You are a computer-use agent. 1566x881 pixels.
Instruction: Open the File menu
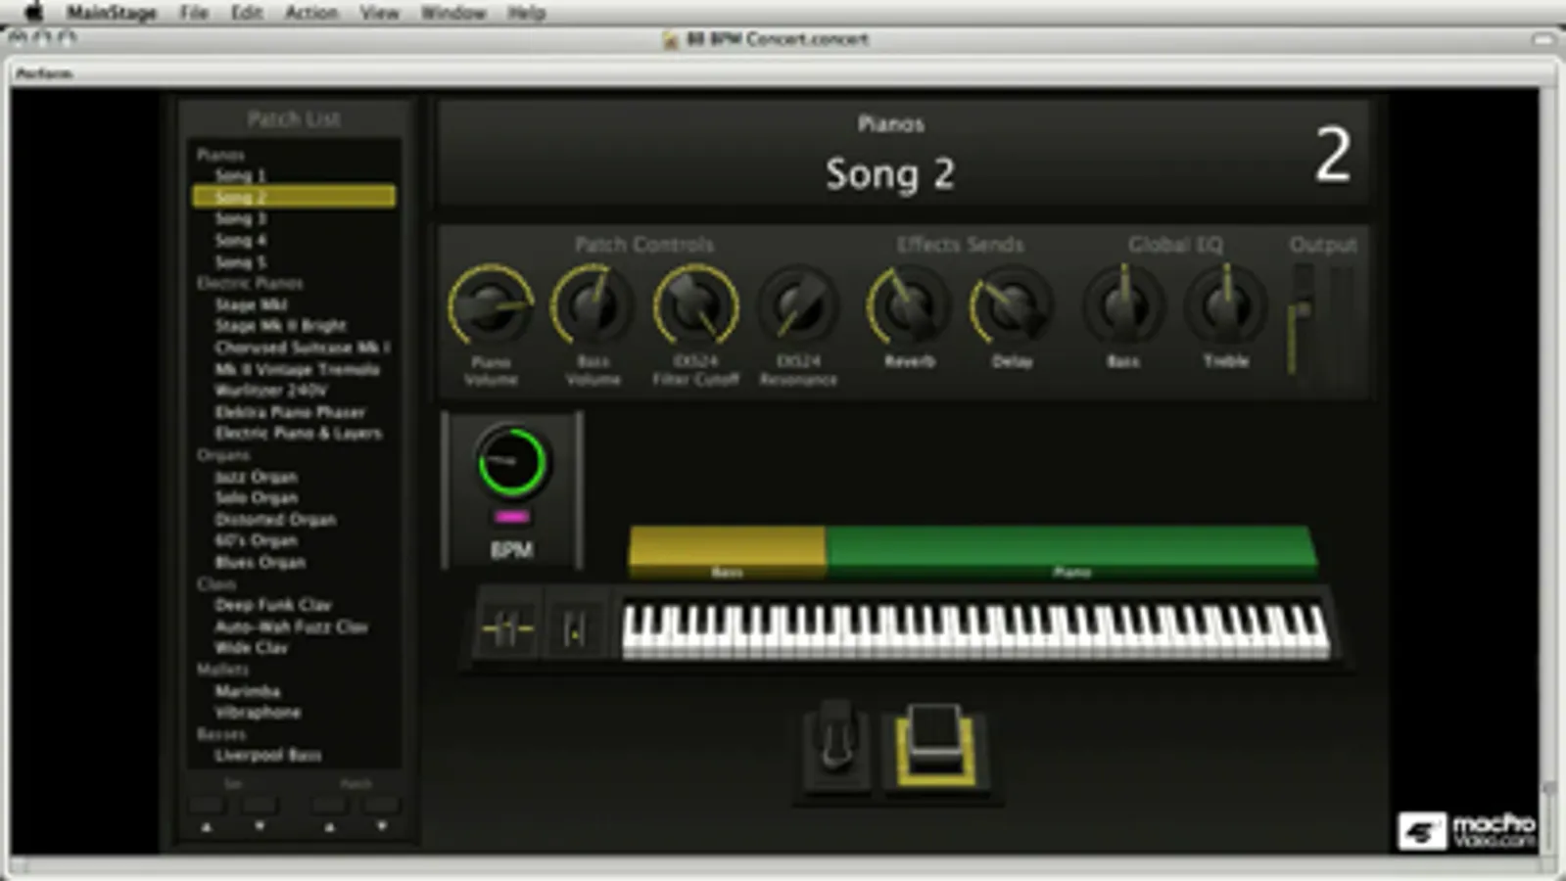click(x=194, y=13)
